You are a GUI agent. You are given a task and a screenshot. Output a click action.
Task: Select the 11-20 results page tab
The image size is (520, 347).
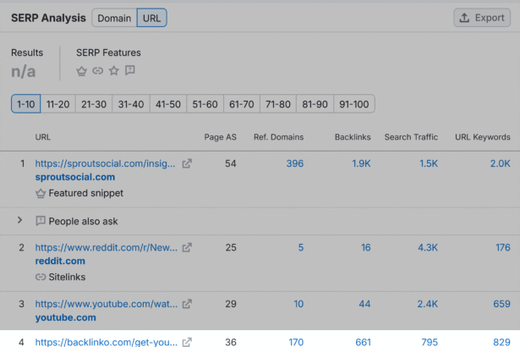click(57, 104)
